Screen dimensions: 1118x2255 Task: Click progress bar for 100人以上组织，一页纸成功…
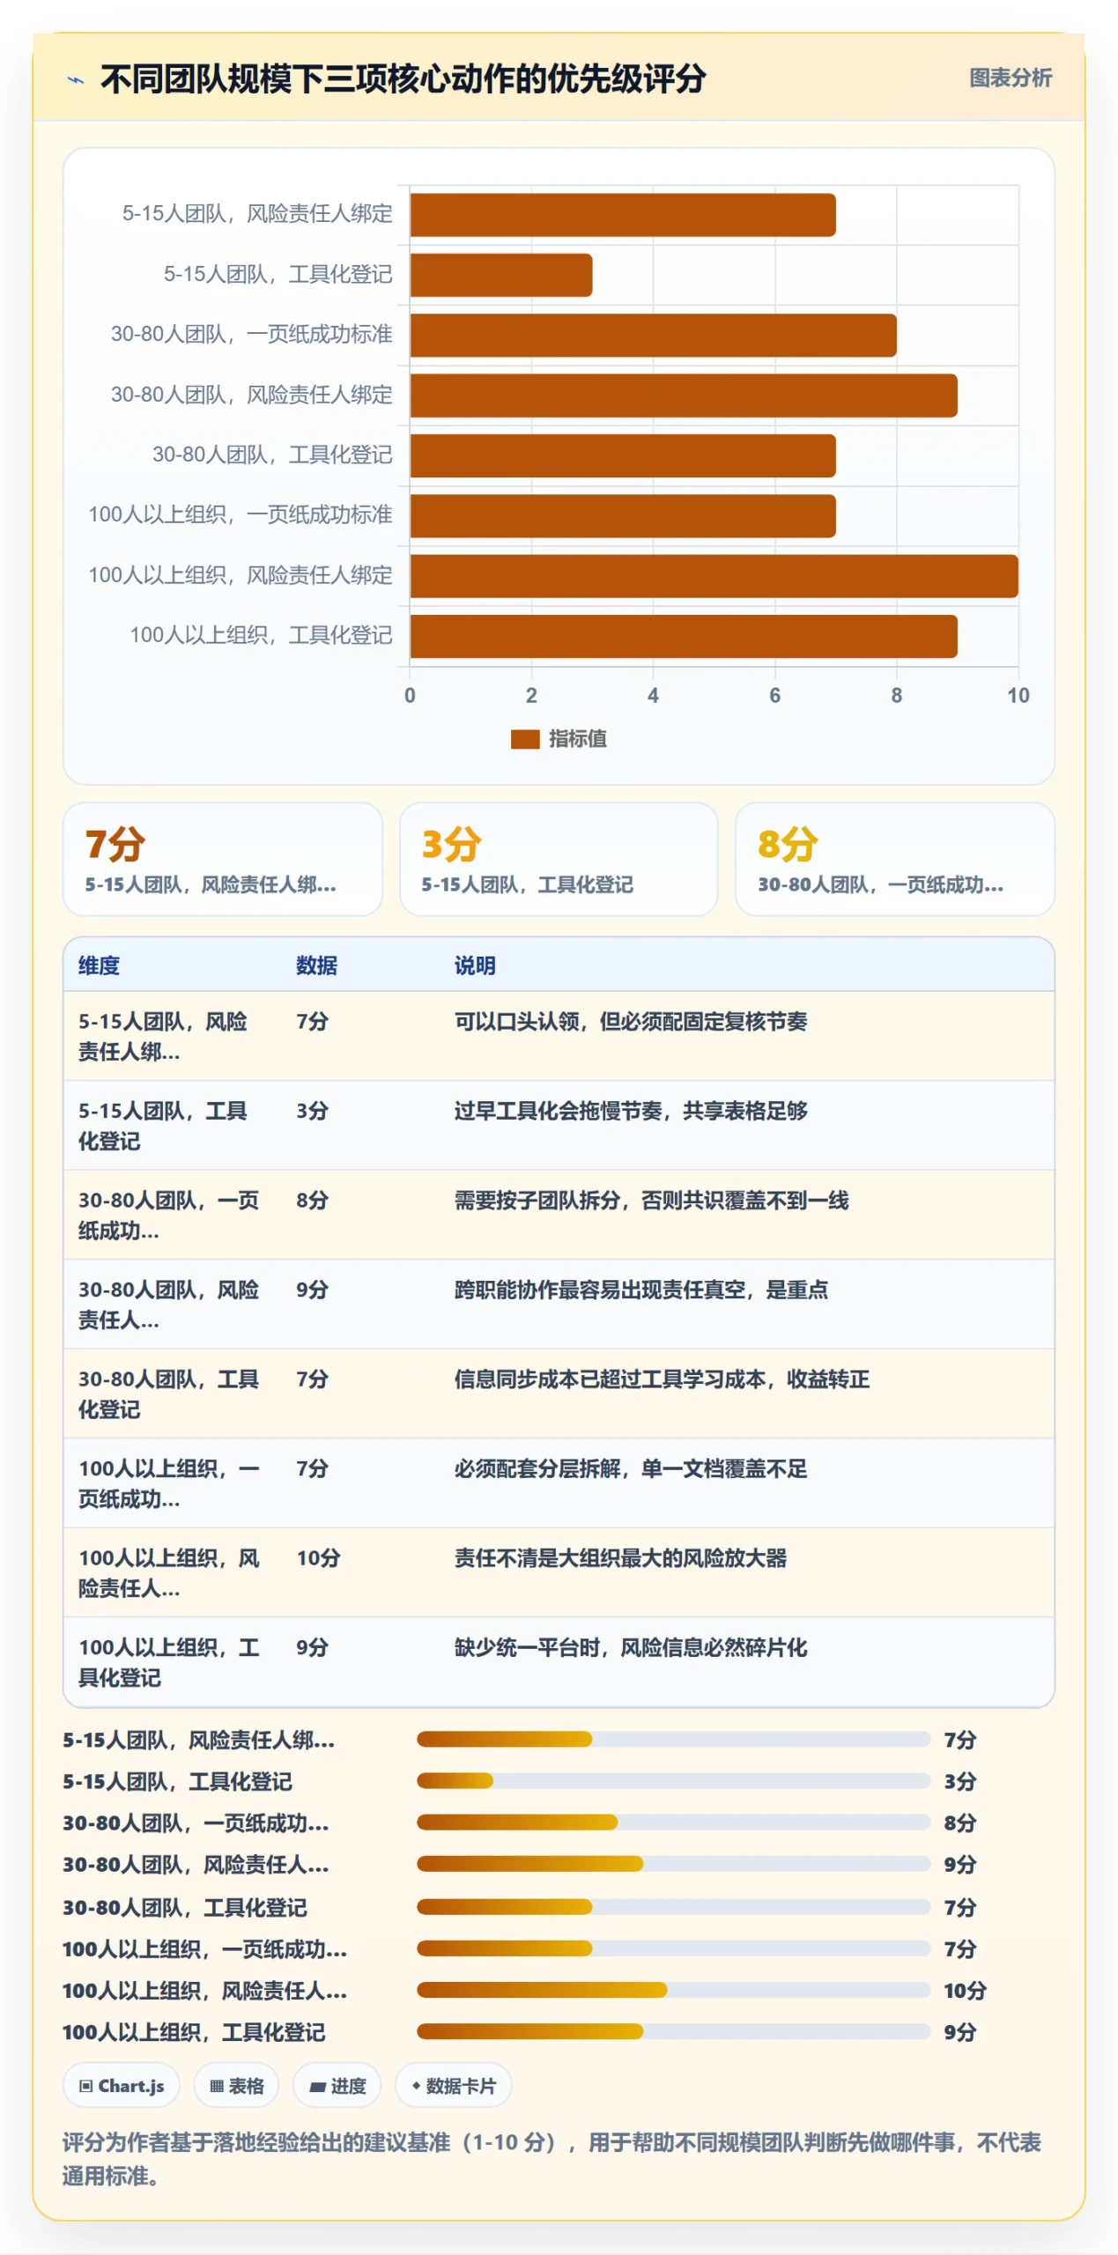[x=673, y=1948]
